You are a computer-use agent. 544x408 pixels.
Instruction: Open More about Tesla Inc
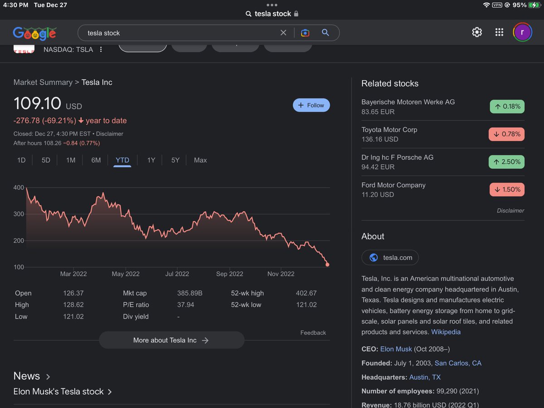point(171,340)
